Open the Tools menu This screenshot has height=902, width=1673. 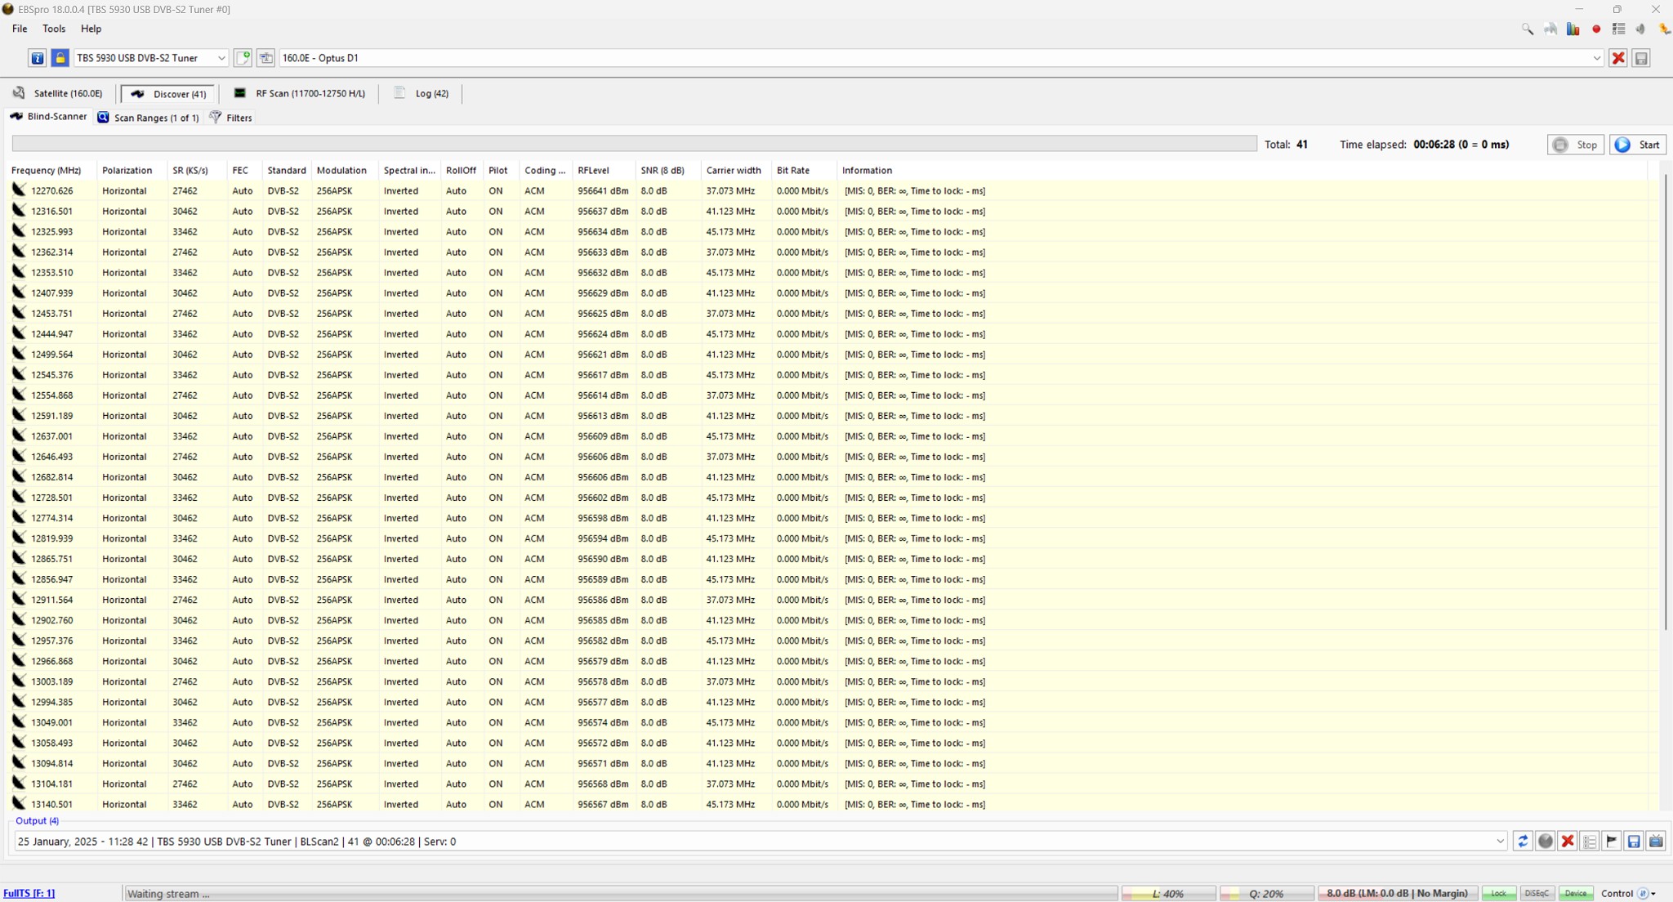pos(54,29)
